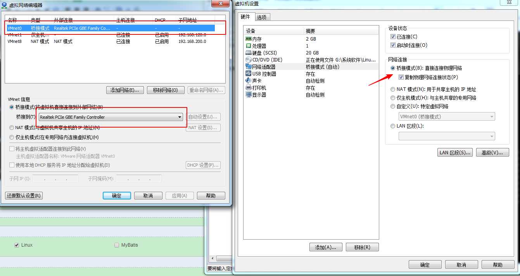Click the 添加网络(E)... button
520x276 pixels.
125,90
